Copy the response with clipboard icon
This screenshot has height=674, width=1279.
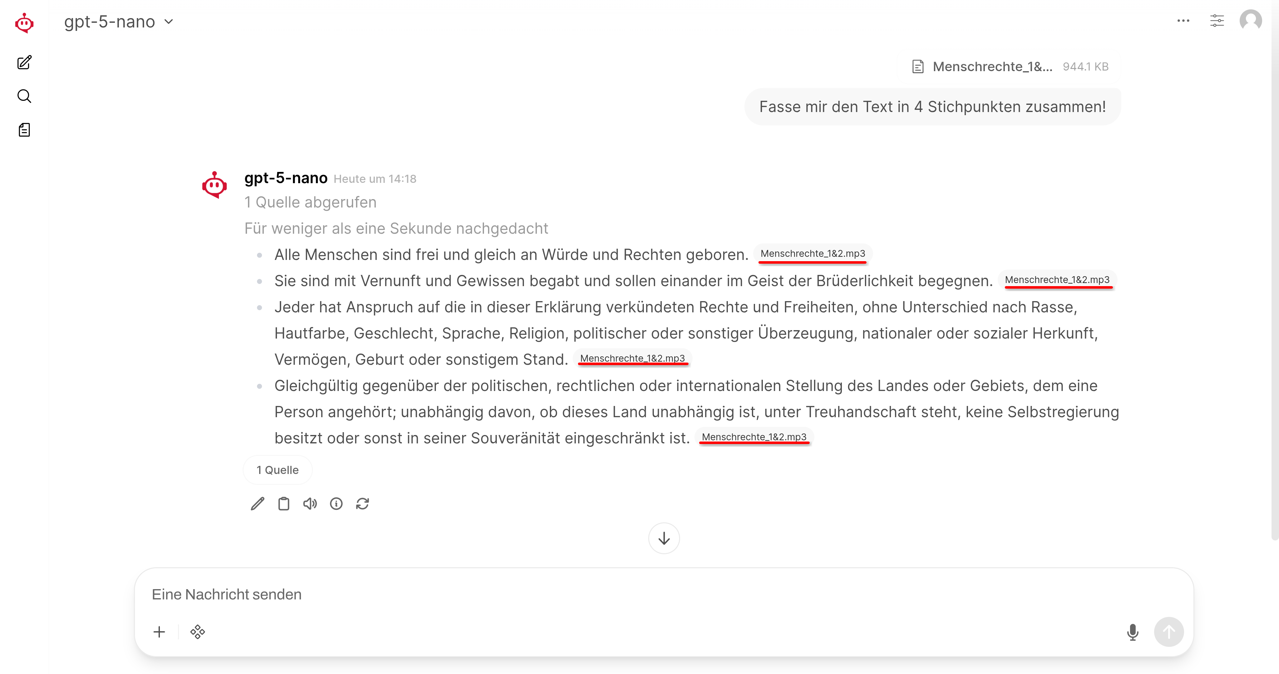coord(284,504)
